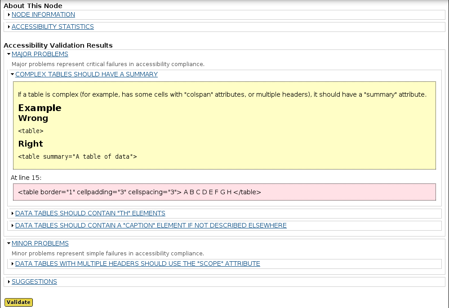Image resolution: width=449 pixels, height=308 pixels.
Task: Collapse the Complex Tables summary arrow
Action: coord(12,74)
